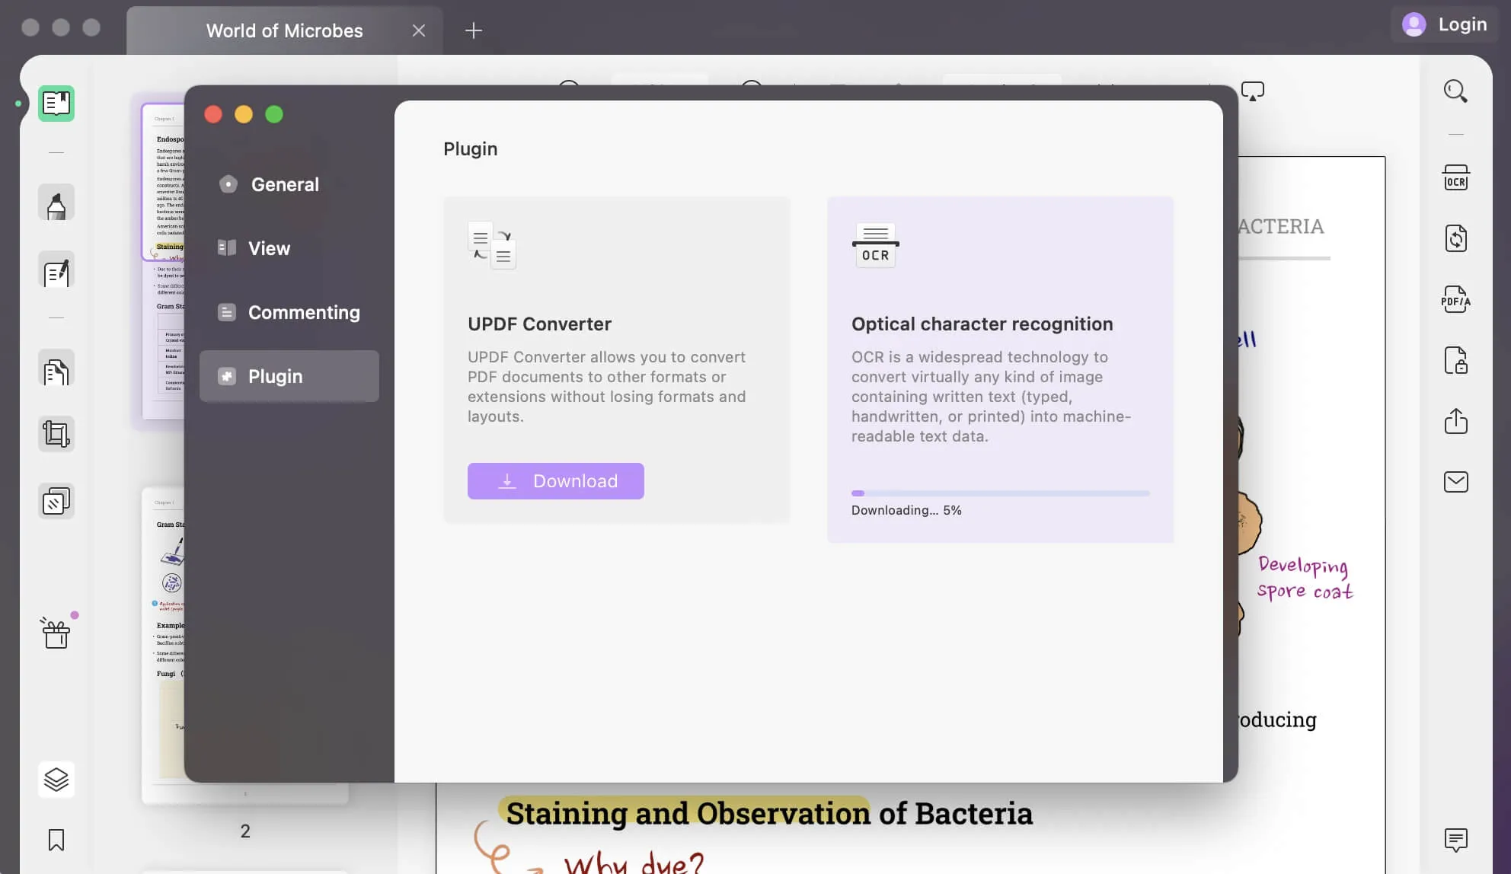This screenshot has height=874, width=1511.
Task: Select the bookmark icon at bottom left
Action: pyautogui.click(x=55, y=840)
